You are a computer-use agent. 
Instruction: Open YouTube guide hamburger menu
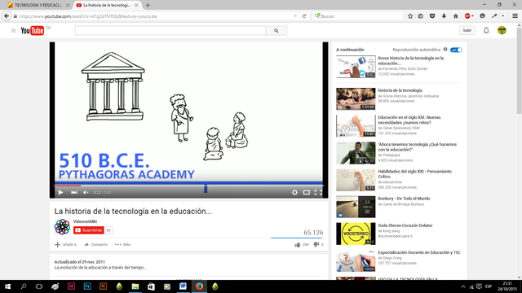[13, 31]
